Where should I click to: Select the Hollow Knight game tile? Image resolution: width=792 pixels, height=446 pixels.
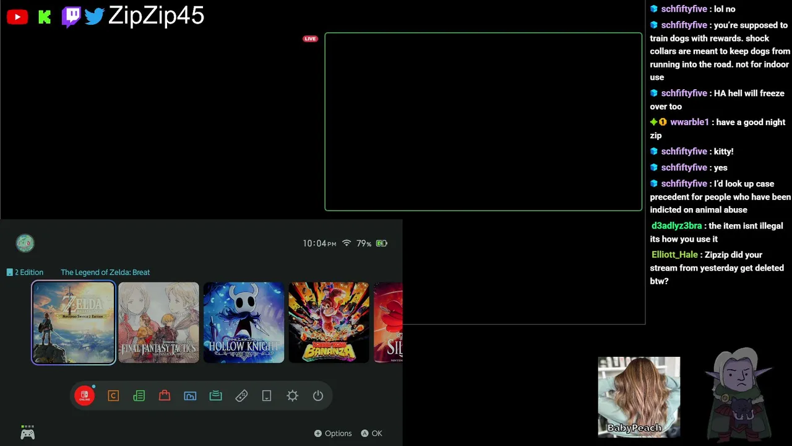click(x=244, y=323)
